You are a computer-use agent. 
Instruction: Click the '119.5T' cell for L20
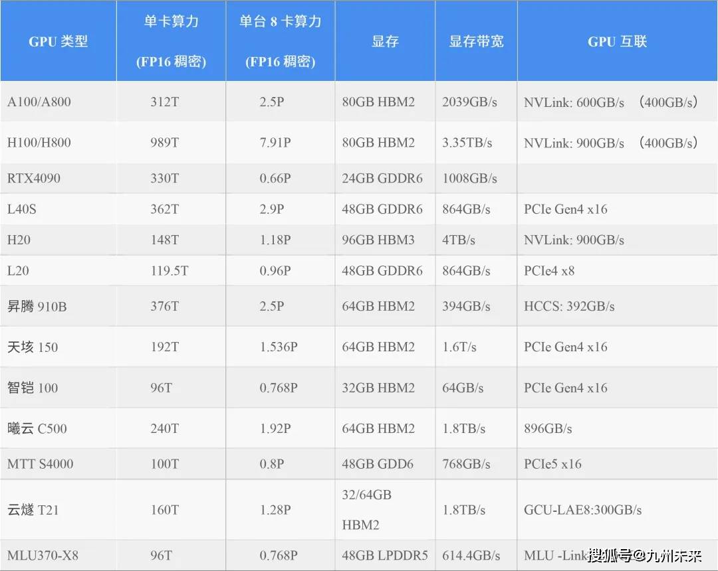pyautogui.click(x=170, y=271)
